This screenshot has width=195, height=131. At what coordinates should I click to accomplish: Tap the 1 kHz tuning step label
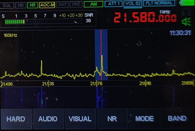tap(164, 12)
